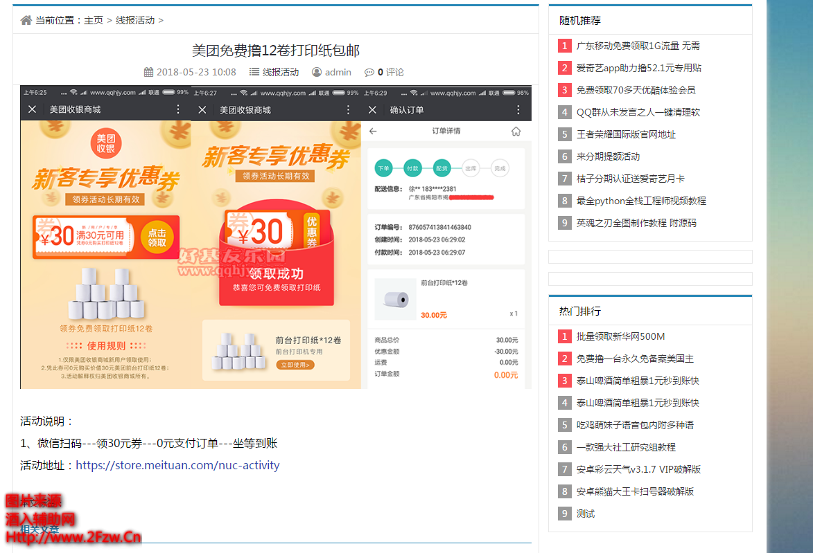
Task: Open 桔子分期认证送爱奇艺月卡 article
Action: coord(631,179)
